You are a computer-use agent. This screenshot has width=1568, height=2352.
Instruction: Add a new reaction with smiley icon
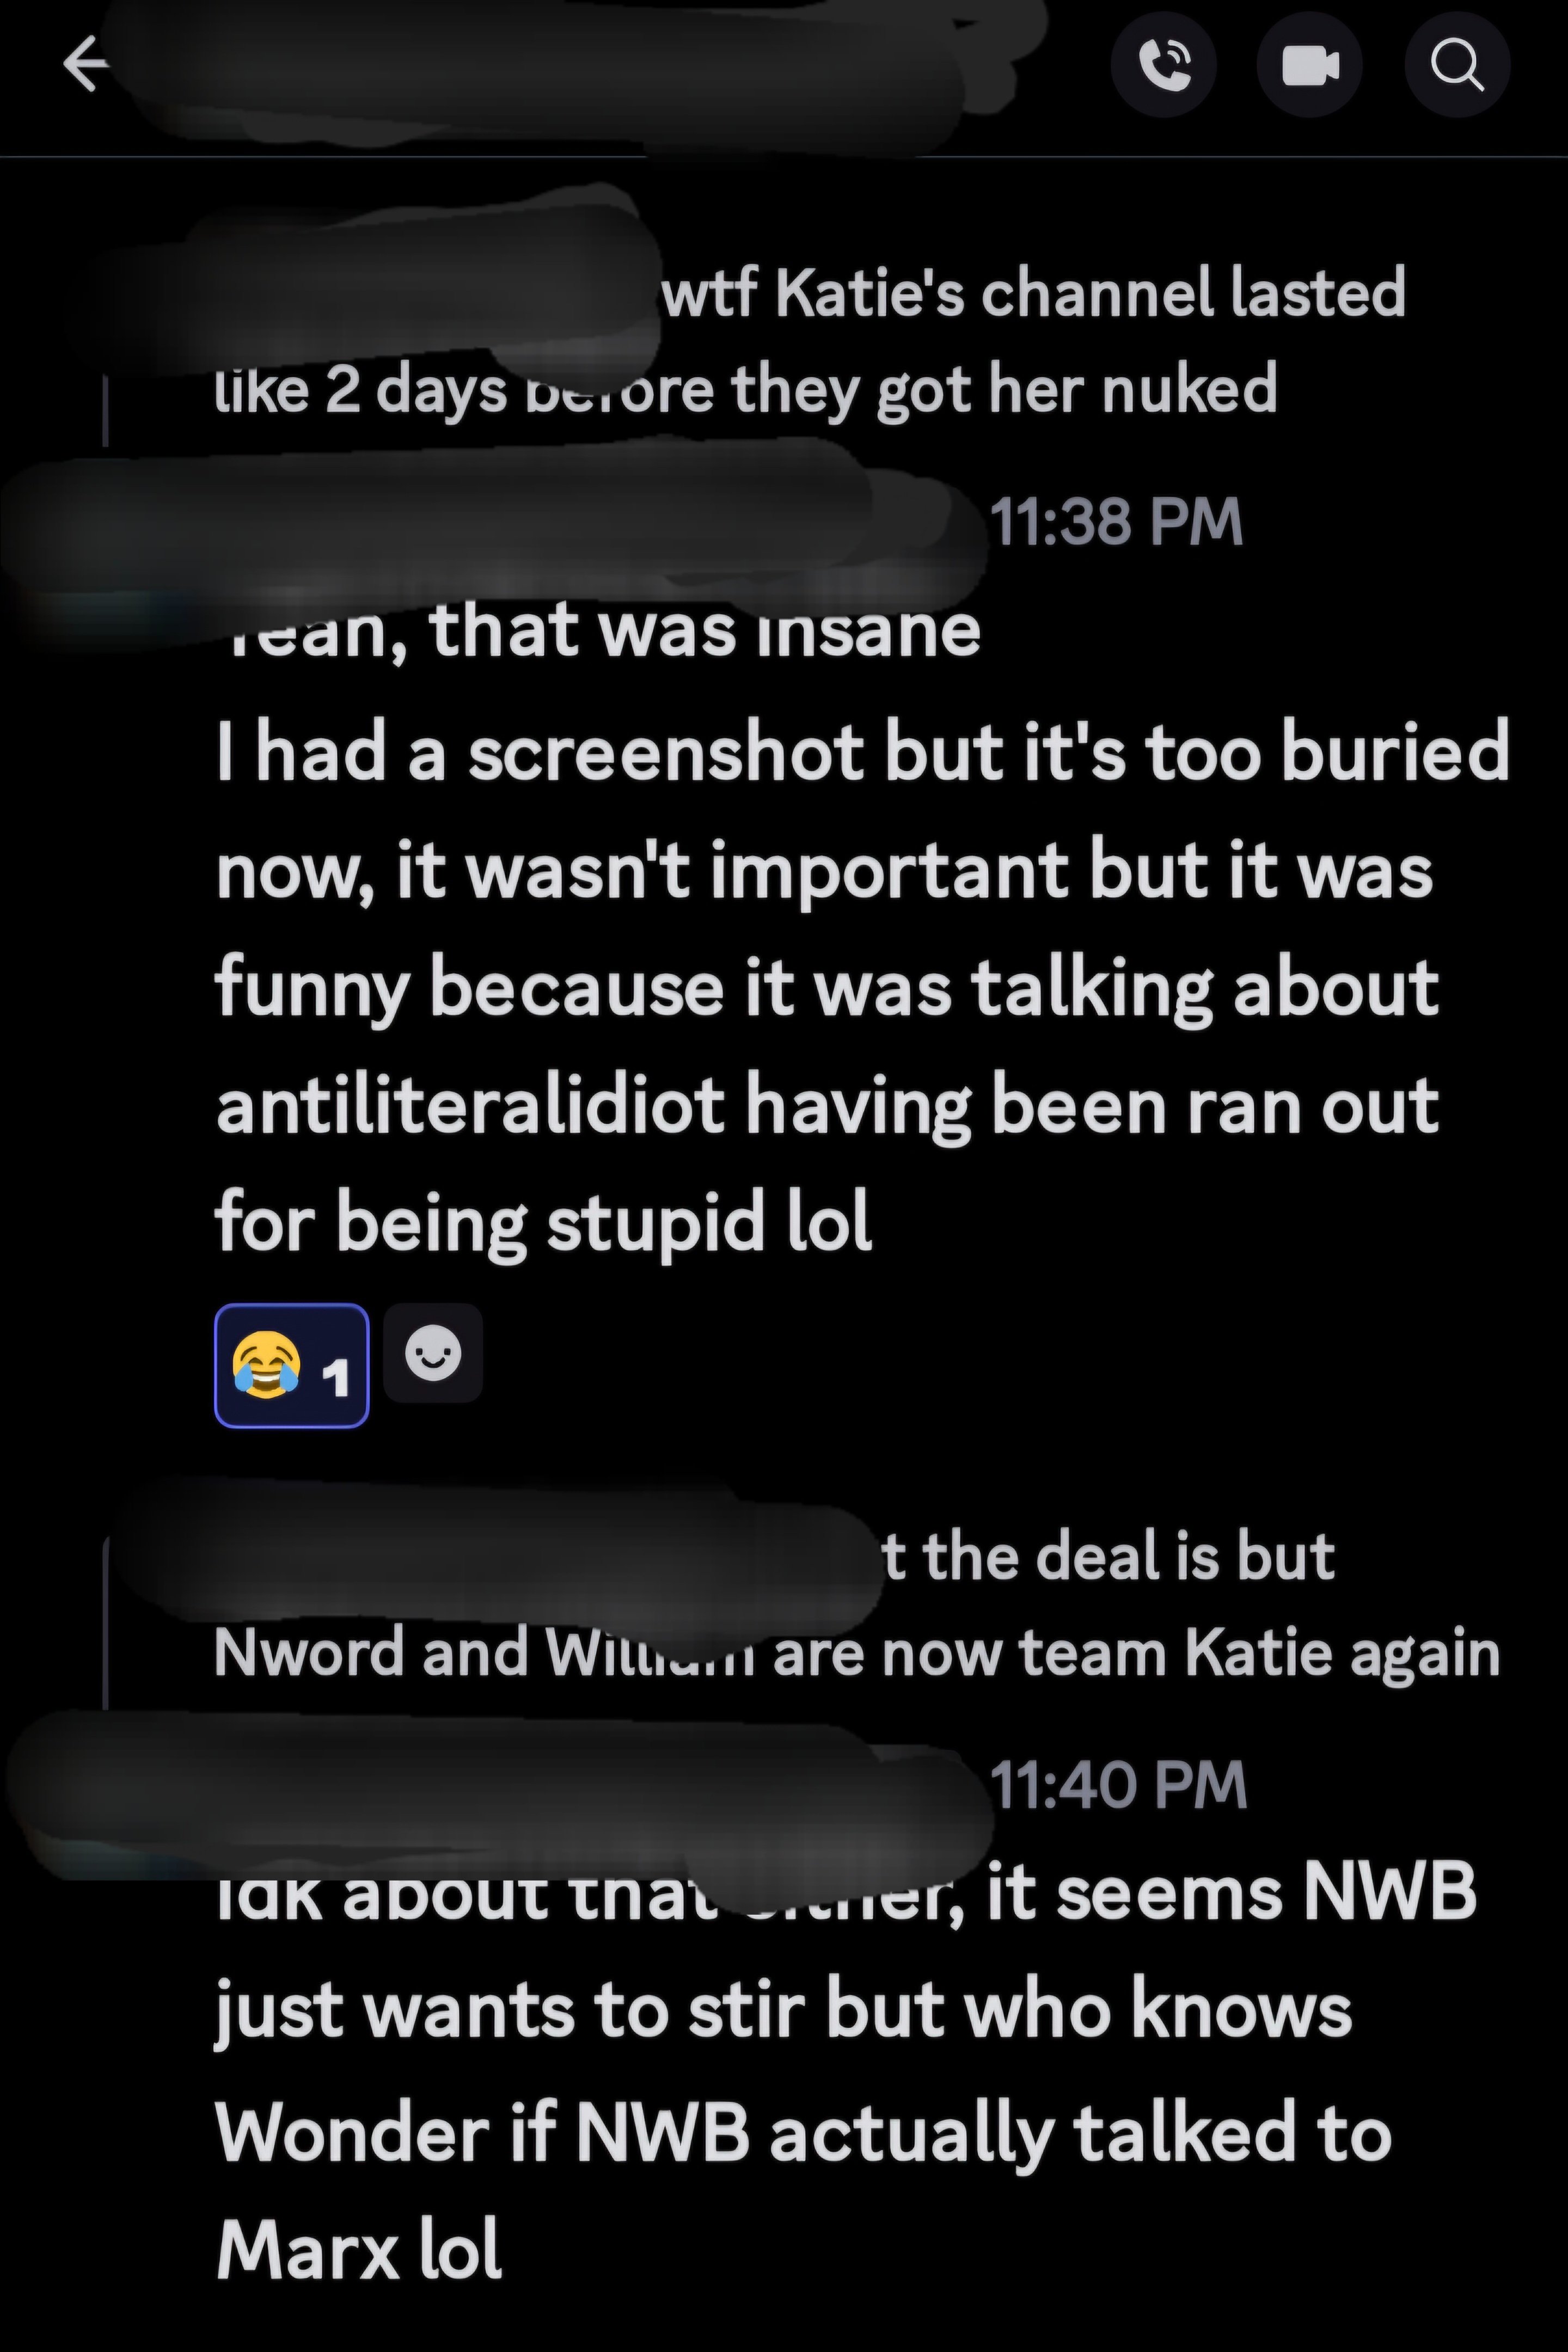pos(433,1354)
